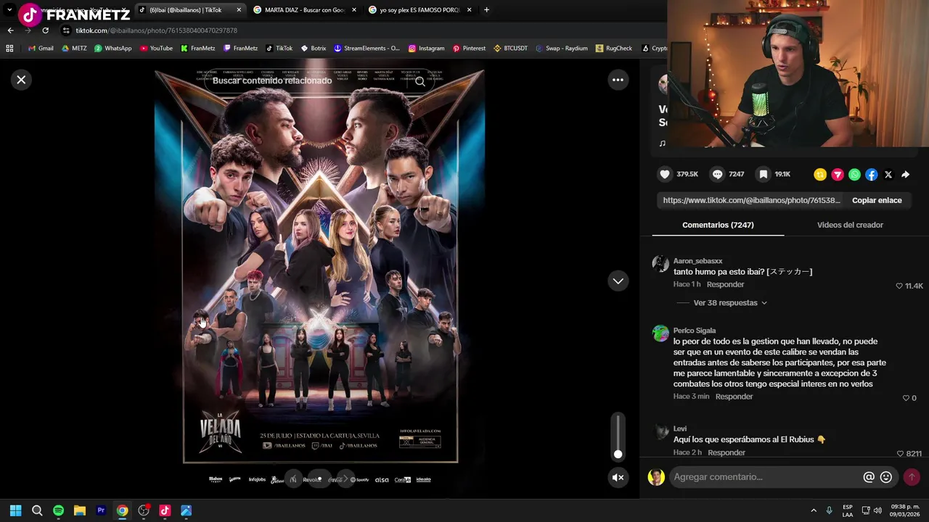The image size is (929, 522).
Task: Like Perico Sigala's comment
Action: [906, 398]
